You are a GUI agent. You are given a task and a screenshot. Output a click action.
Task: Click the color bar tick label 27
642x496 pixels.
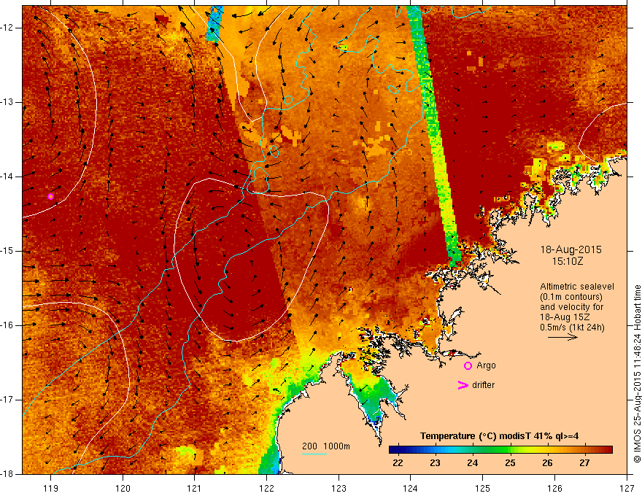coord(584,463)
